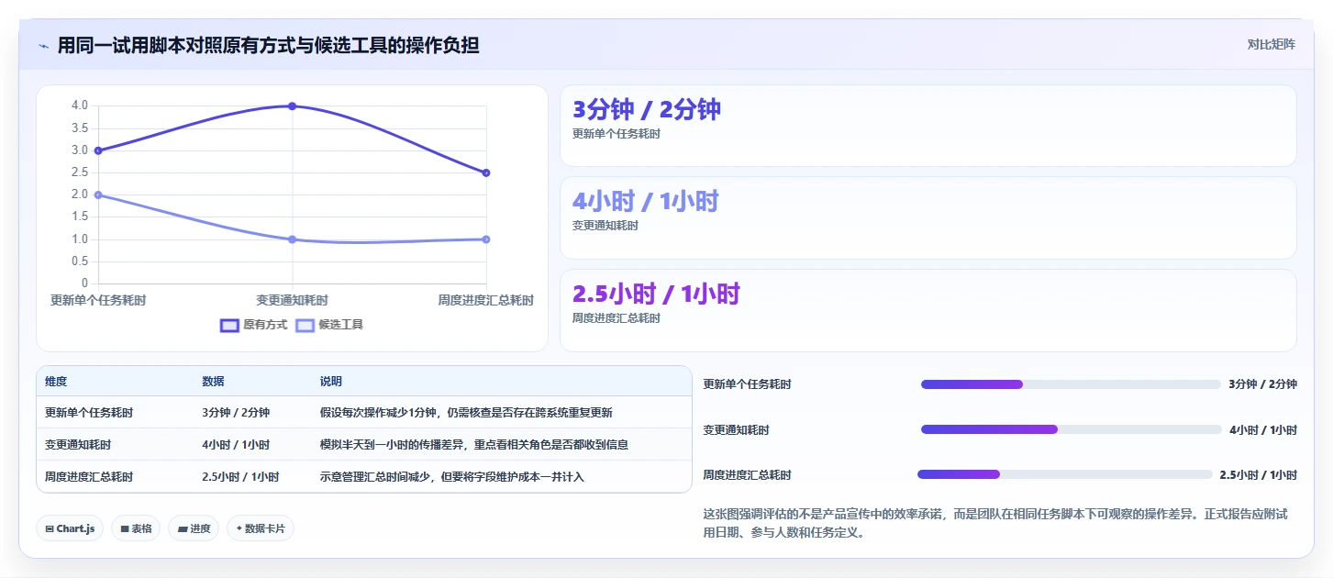The height and width of the screenshot is (578, 1333).
Task: Click 3分钟 / 2分钟 value right of progress bar
Action: point(1262,384)
